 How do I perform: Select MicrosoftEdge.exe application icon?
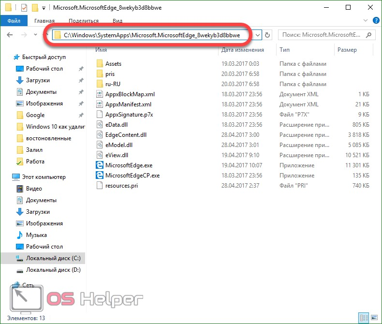click(x=100, y=165)
